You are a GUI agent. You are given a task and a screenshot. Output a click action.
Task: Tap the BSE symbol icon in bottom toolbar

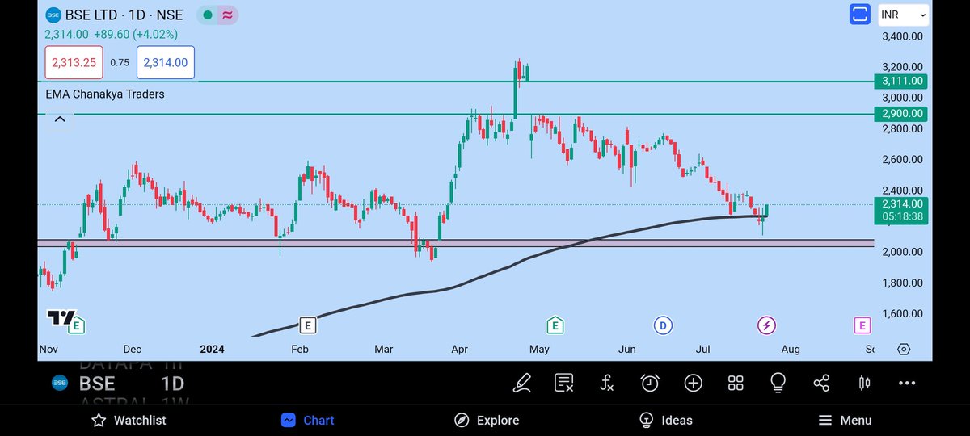pos(59,383)
